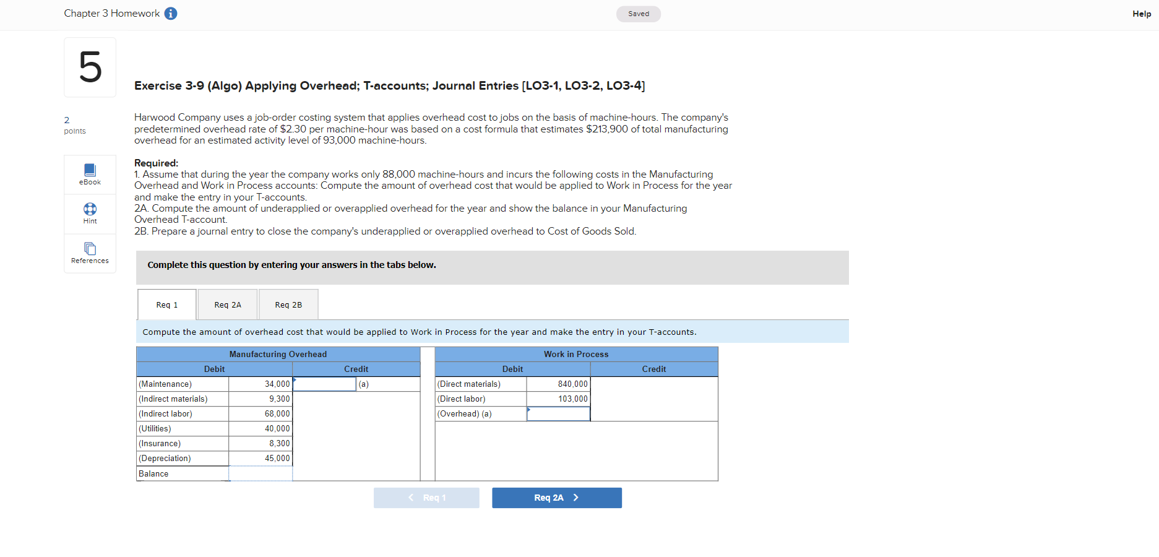Click the Chapter 3 Homework title
1159x557 pixels.
click(x=111, y=13)
